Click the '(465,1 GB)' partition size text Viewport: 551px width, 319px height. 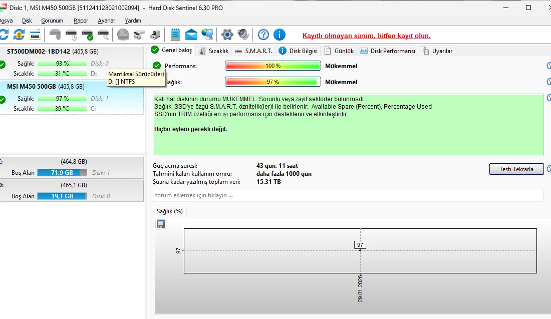pyautogui.click(x=74, y=185)
